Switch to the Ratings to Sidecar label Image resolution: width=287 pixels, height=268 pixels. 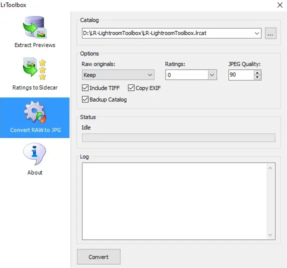tap(35, 87)
